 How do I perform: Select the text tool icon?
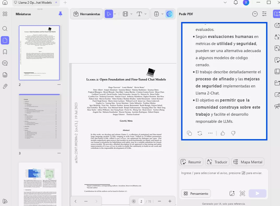click(x=139, y=14)
